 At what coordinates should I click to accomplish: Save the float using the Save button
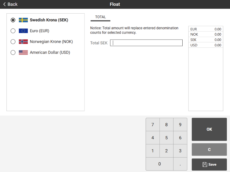pyautogui.click(x=209, y=164)
